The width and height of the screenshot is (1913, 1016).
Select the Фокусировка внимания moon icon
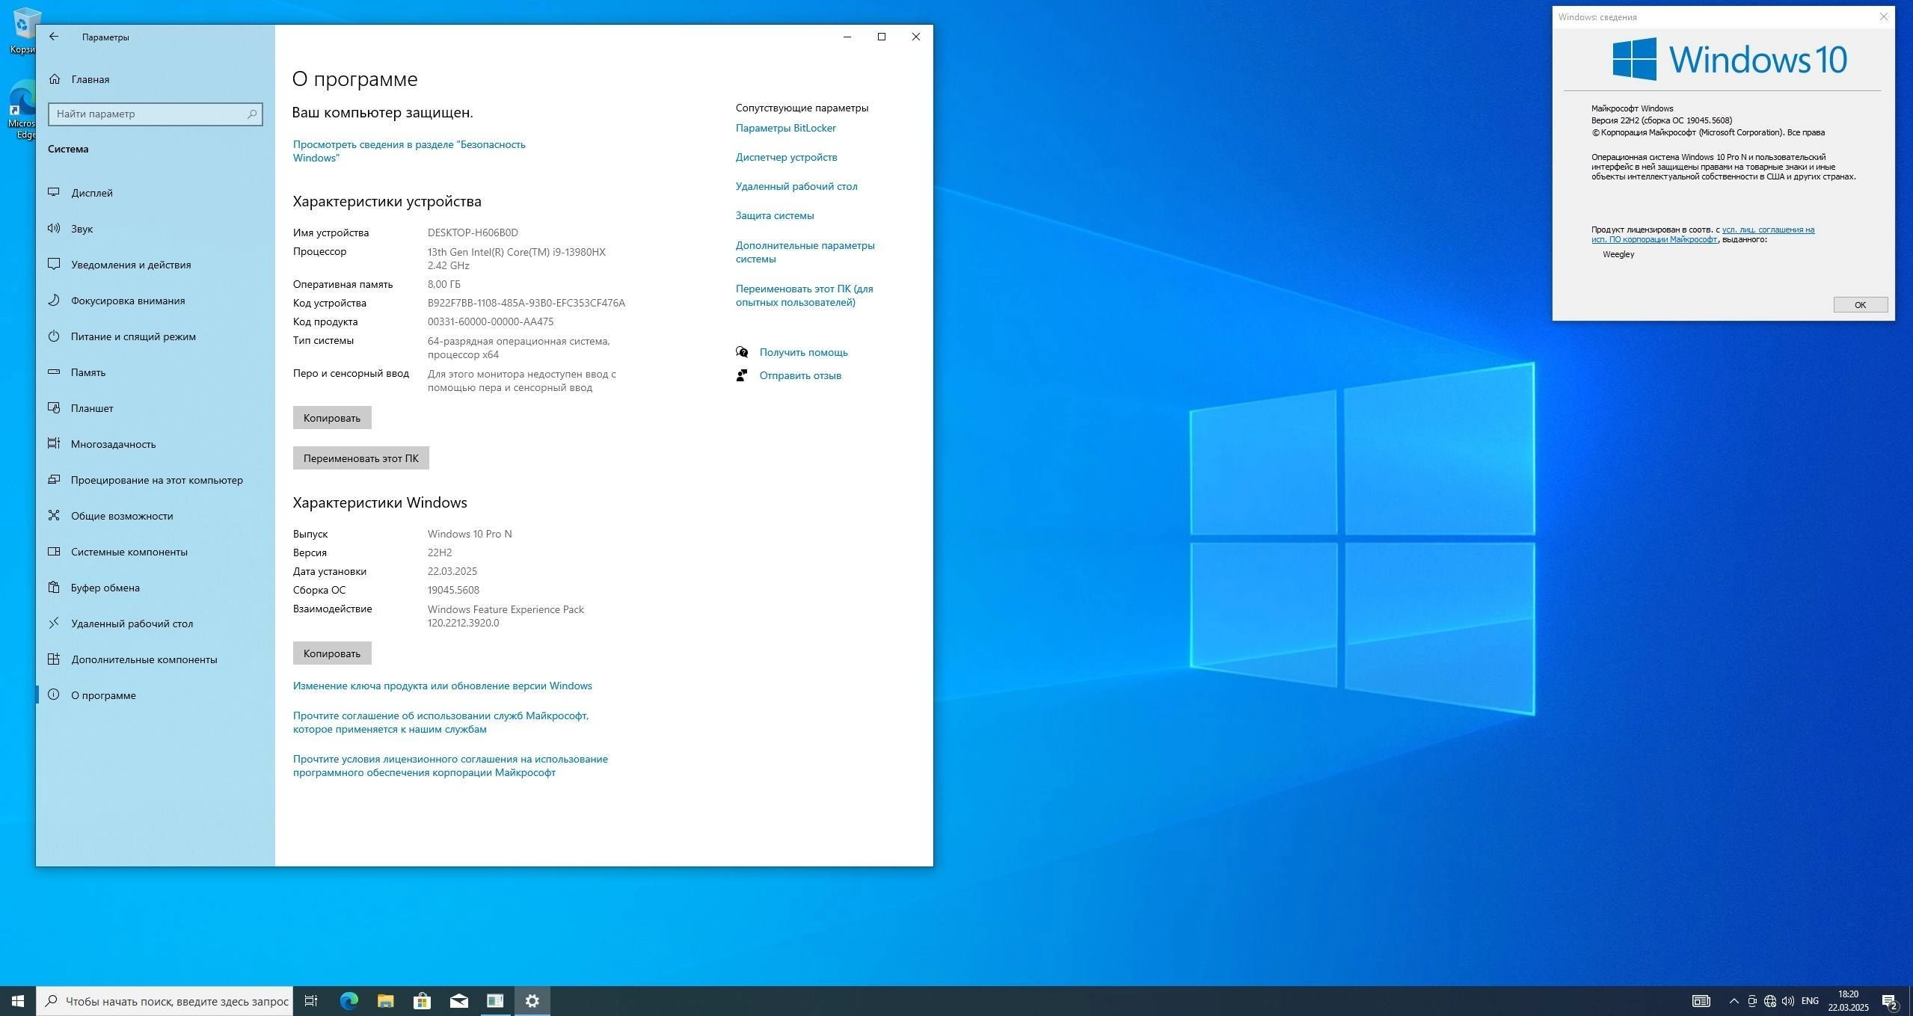click(54, 301)
